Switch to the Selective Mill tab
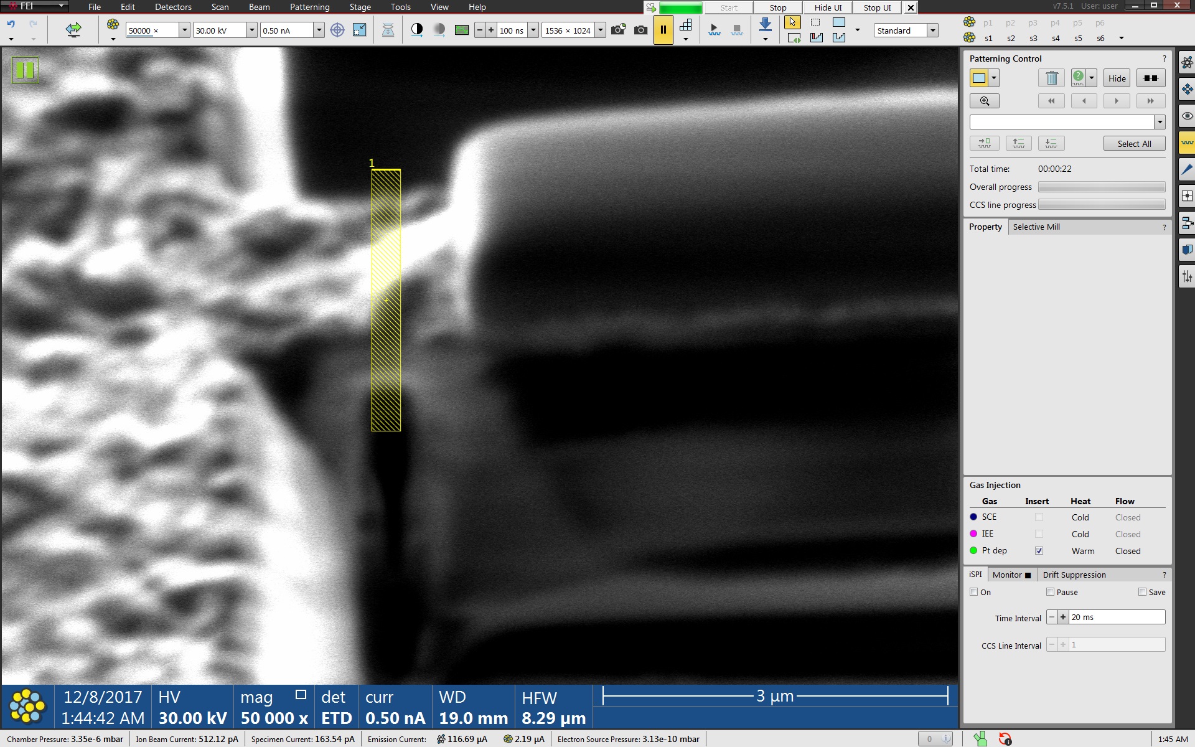 (x=1036, y=227)
